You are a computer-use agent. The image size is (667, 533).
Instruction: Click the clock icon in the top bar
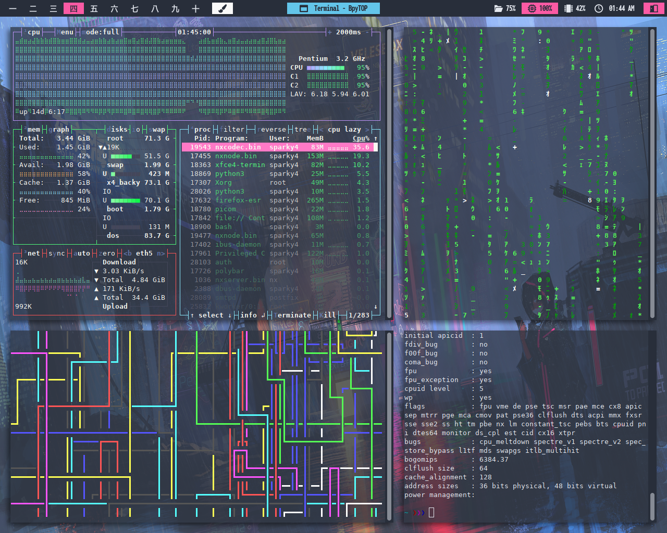tap(599, 8)
